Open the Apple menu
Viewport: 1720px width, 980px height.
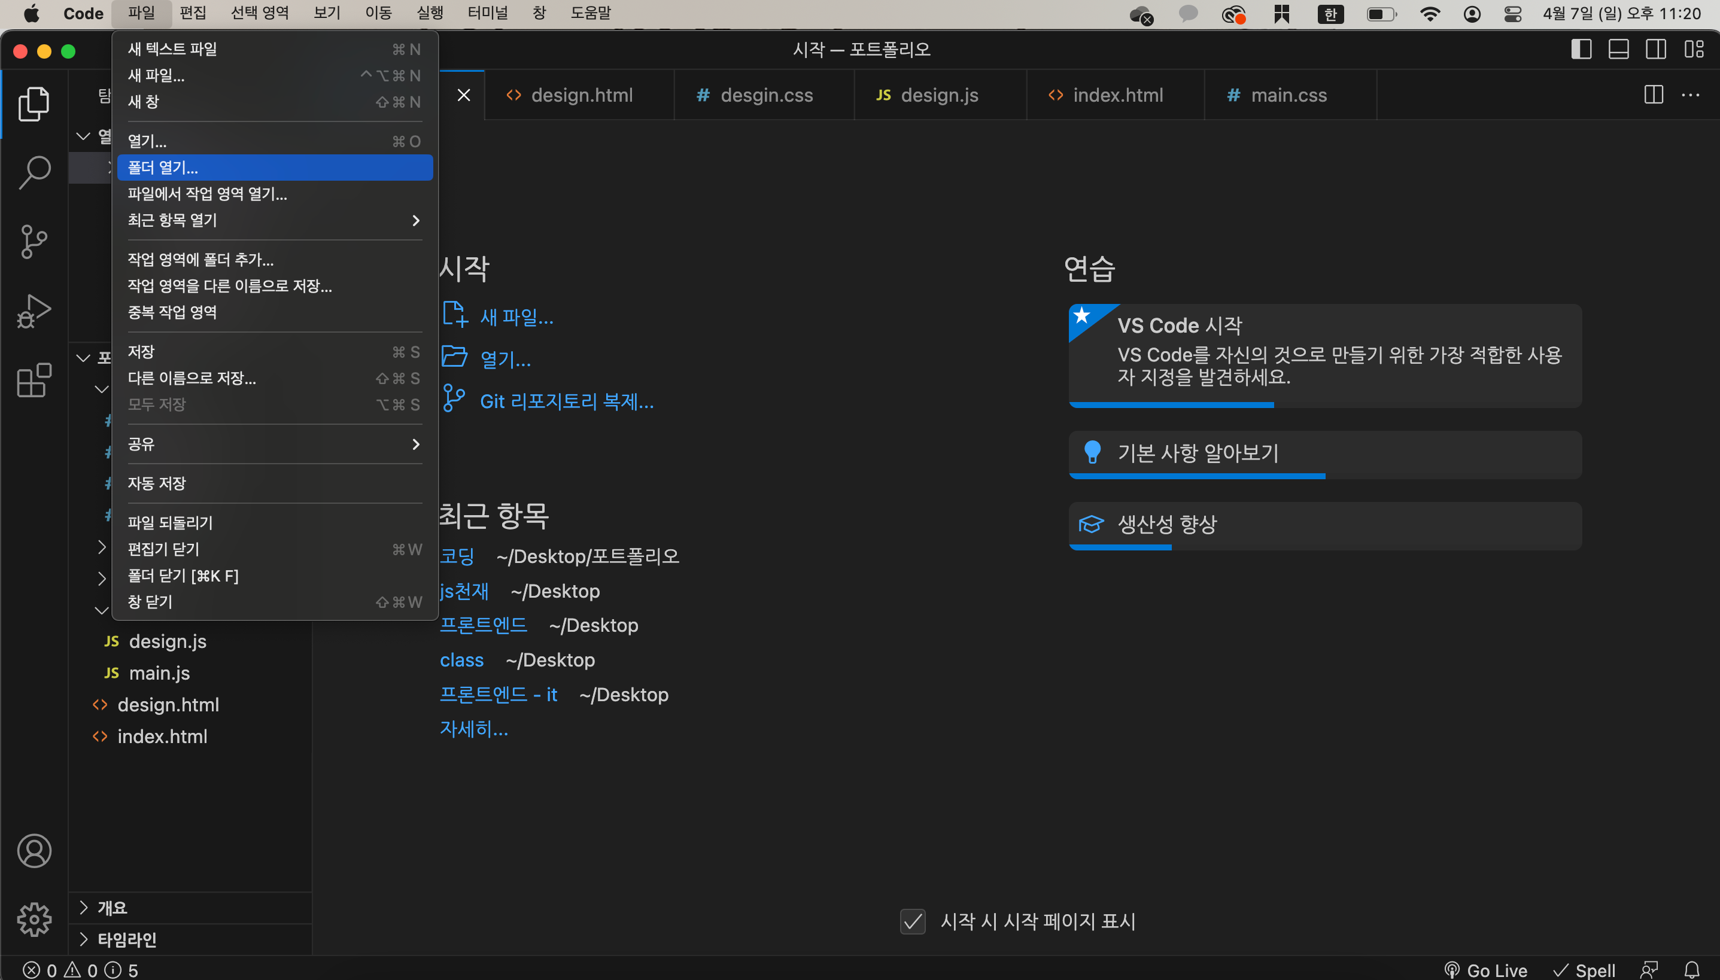(32, 13)
